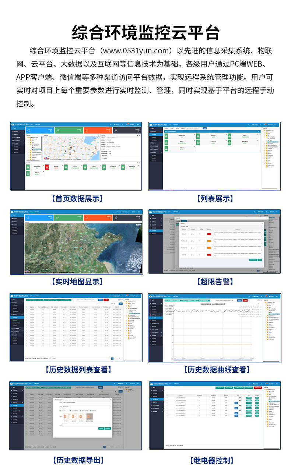Pick red color swatch in first alarm row
291x471 pixels.
pos(209,234)
